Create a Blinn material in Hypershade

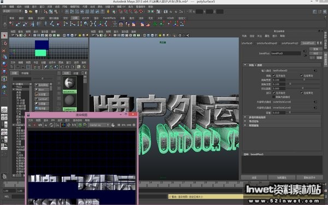[x=42, y=90]
